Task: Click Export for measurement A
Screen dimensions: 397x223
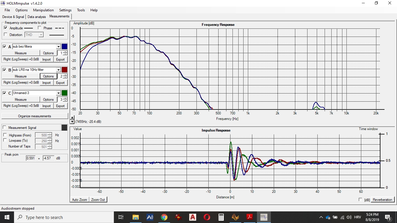Action: 60,59
